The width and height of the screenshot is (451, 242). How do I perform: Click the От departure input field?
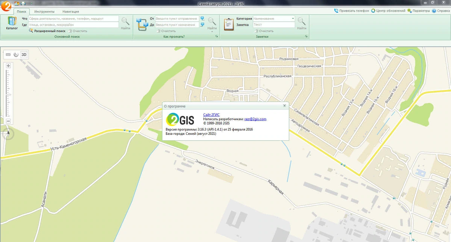tap(177, 18)
